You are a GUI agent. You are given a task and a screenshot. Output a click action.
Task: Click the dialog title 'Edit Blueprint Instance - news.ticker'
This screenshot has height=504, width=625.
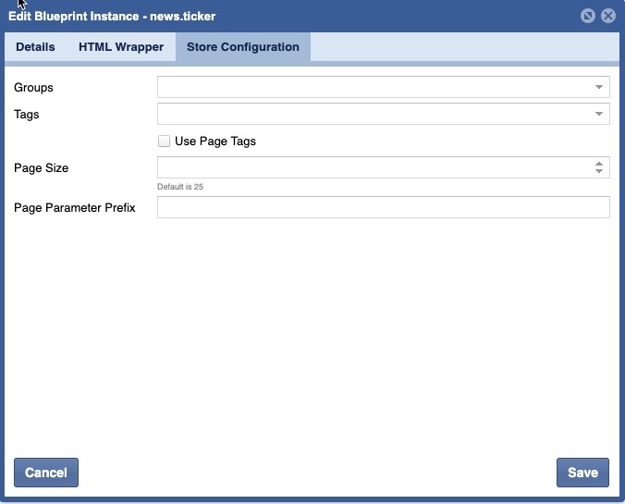tap(112, 17)
